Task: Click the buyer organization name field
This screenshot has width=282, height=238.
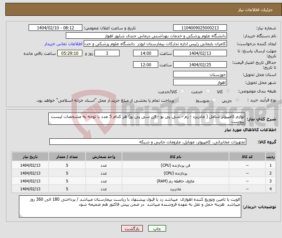Action: pyautogui.click(x=146, y=36)
